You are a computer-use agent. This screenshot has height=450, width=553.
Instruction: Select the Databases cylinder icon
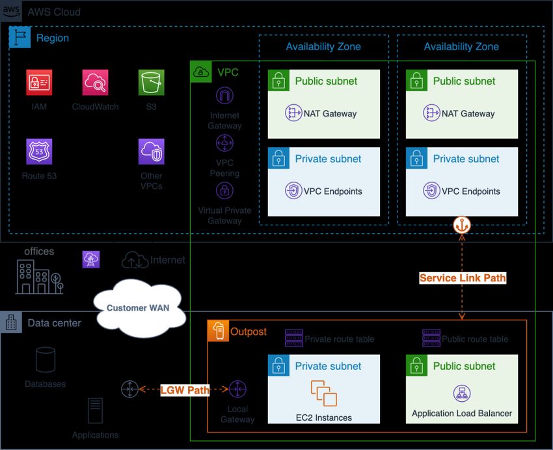click(46, 359)
